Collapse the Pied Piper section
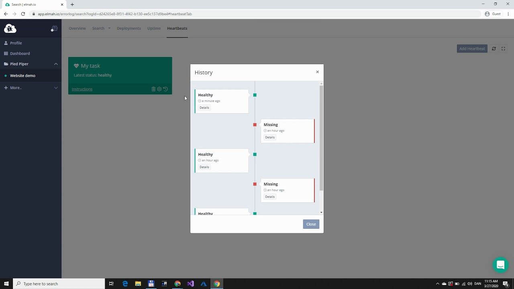The height and width of the screenshot is (289, 514). [x=56, y=64]
